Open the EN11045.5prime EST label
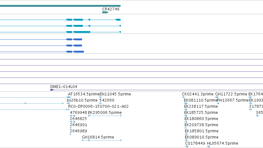Screen dimensions: 263x148 (115, 94)
